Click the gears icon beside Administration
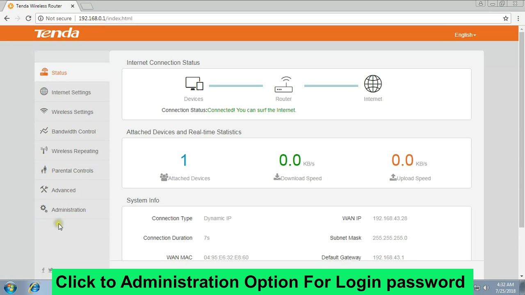 (44, 209)
